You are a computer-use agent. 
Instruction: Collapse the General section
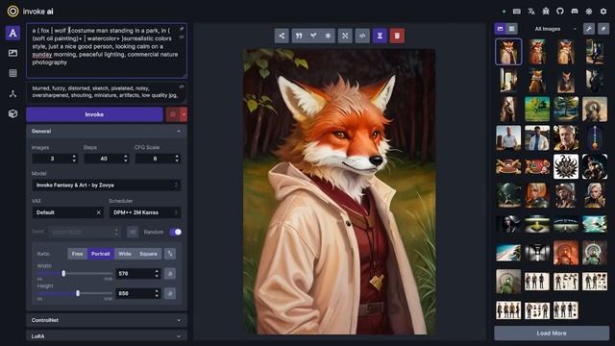click(107, 132)
